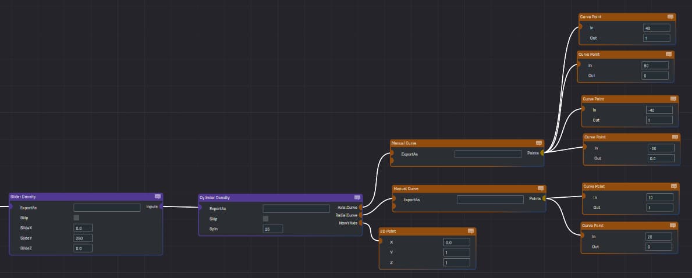The height and width of the screenshot is (278, 692).
Task: Click the Spin value field
Action: tap(272, 229)
